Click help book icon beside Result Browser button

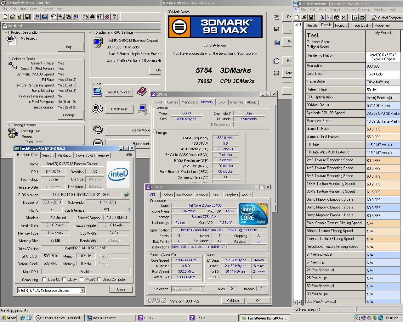click(142, 92)
